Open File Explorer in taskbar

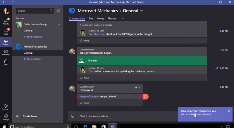94,126
